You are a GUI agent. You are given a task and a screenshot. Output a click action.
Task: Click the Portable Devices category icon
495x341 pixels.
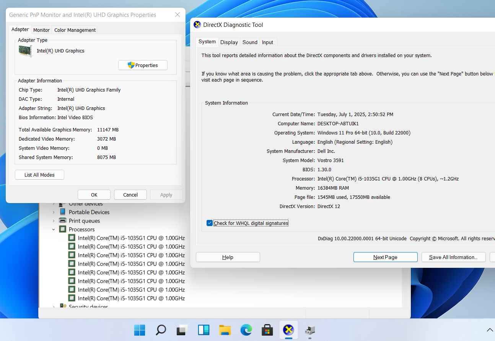tap(63, 212)
